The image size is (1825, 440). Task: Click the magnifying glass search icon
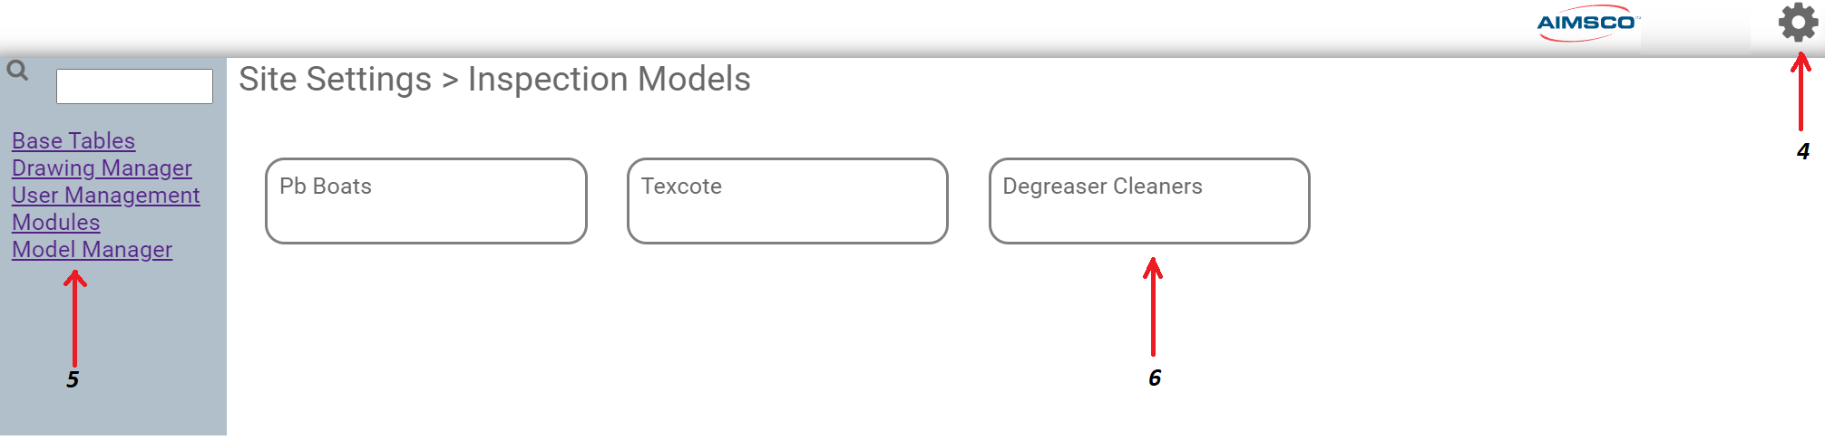click(17, 70)
